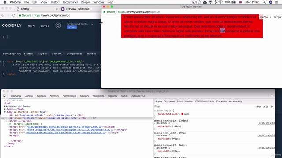Click the secure lock icon in preview window
This screenshot has height=158, width=282.
104,12
